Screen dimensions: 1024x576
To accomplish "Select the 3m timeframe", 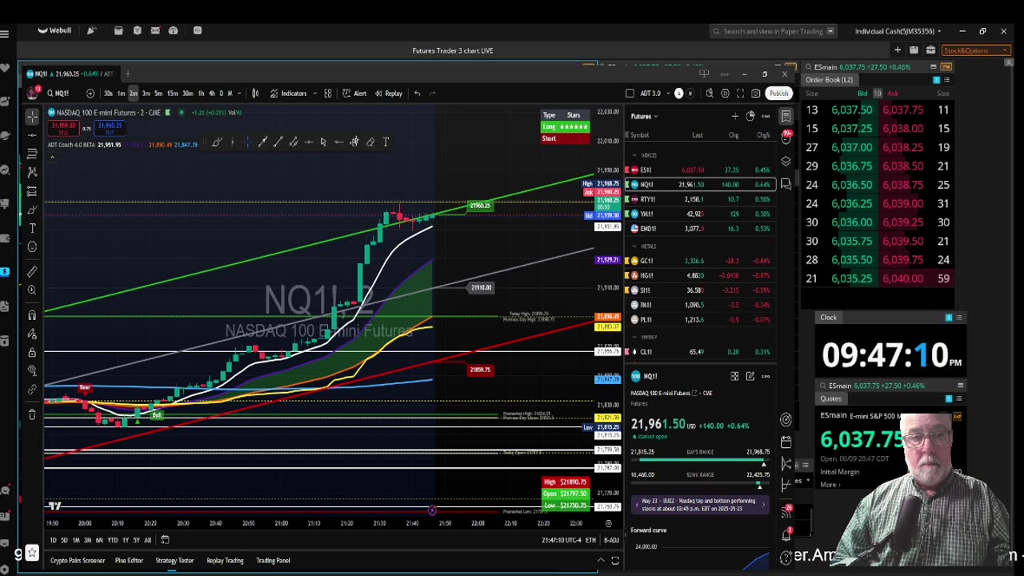I will [x=146, y=94].
